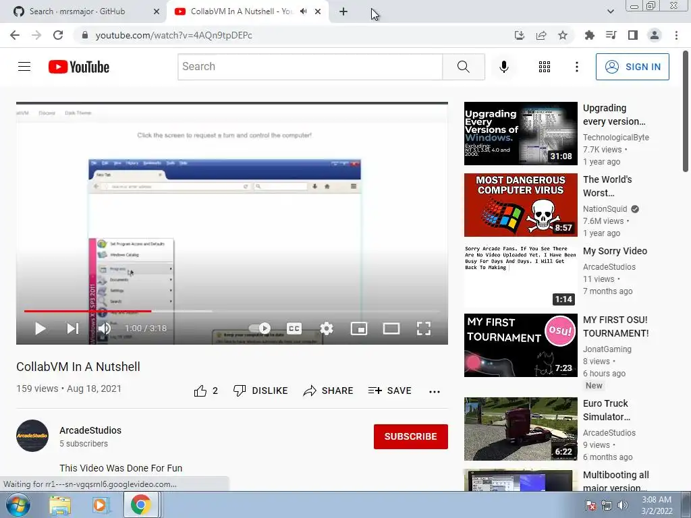691x518 pixels.
Task: Open the Google Chrome taskbar button
Action: coord(141,505)
